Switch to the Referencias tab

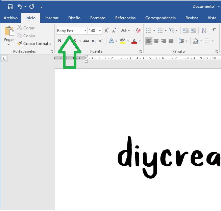point(125,18)
